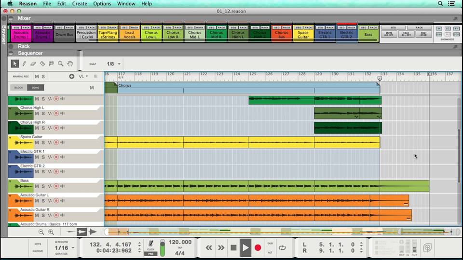
Task: Click the Chorus block clip in the lane
Action: 249,88
